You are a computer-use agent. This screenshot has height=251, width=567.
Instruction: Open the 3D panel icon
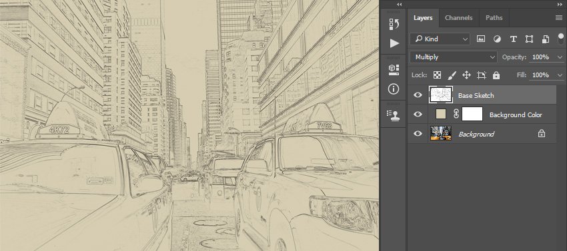pyautogui.click(x=394, y=69)
